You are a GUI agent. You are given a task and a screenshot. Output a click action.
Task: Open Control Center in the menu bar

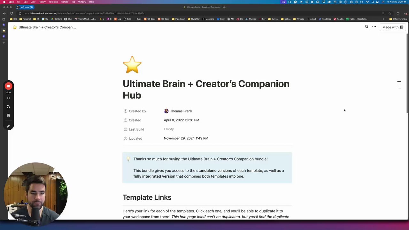click(378, 2)
